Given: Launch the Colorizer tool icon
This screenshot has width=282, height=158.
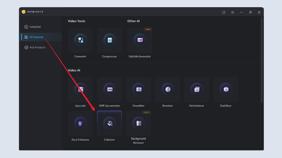Looking at the screenshot, I should [x=109, y=123].
